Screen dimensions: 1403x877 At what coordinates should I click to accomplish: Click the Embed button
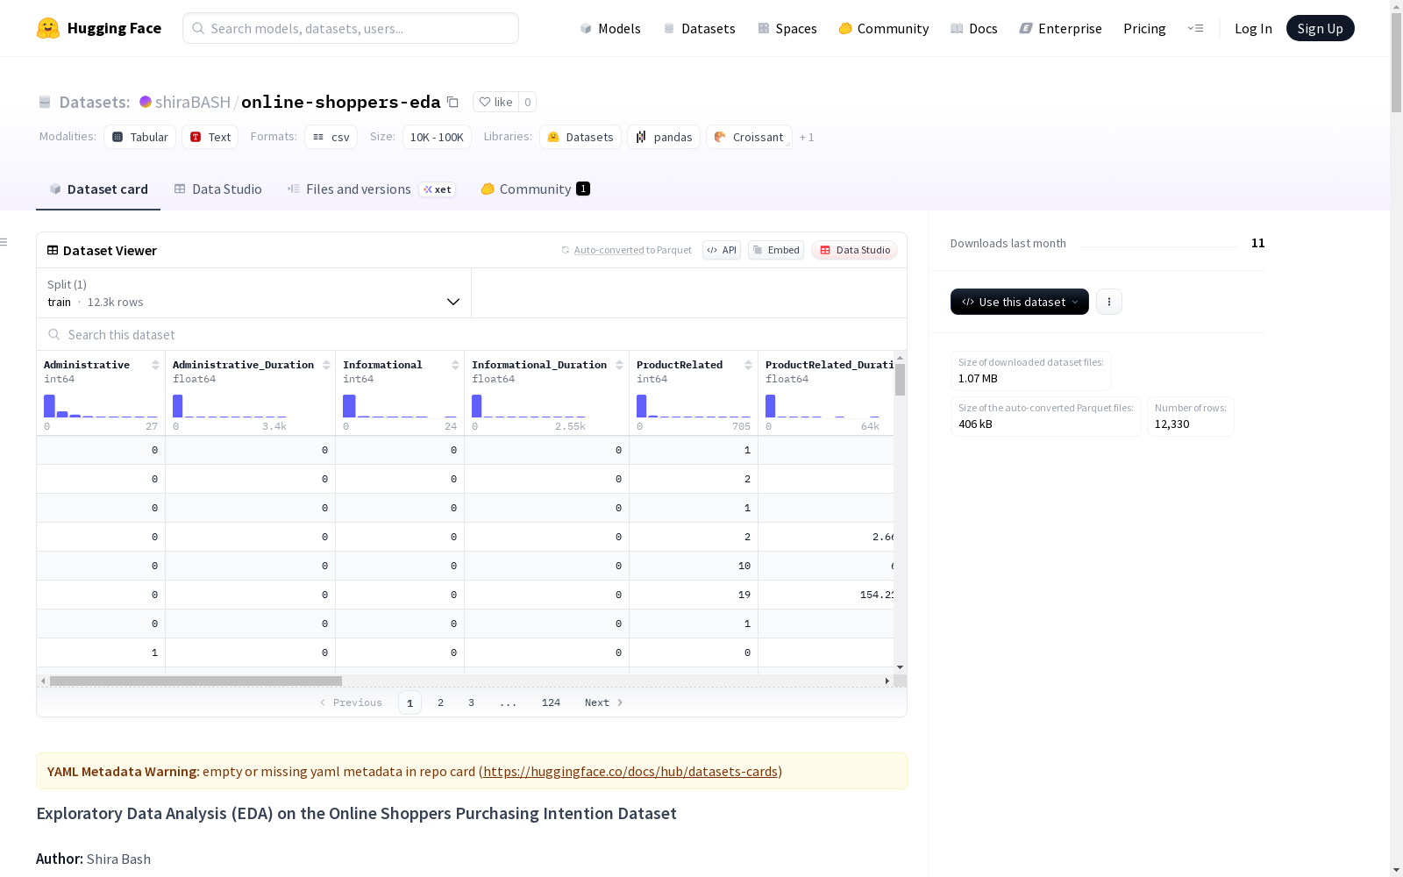776,250
